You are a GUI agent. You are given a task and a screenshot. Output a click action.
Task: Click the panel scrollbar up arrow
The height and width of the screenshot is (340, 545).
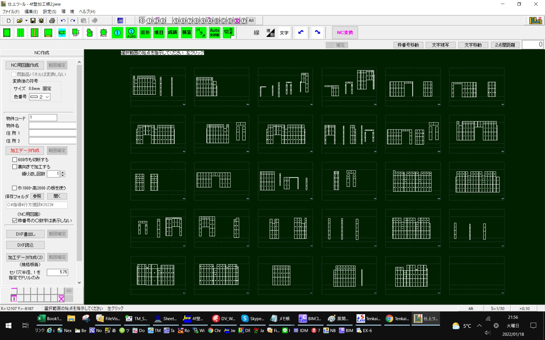click(79, 62)
